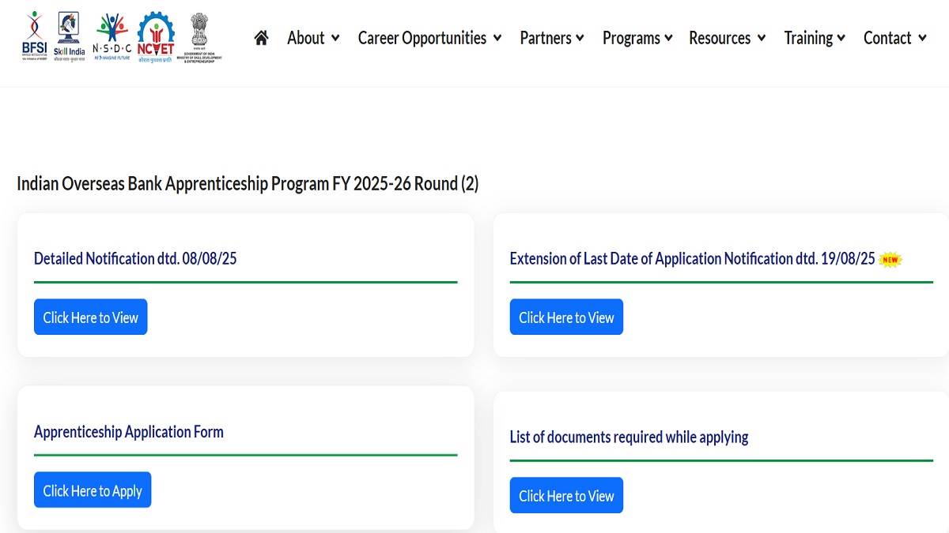Expand the About dropdown menu
The width and height of the screenshot is (949, 533).
point(313,38)
